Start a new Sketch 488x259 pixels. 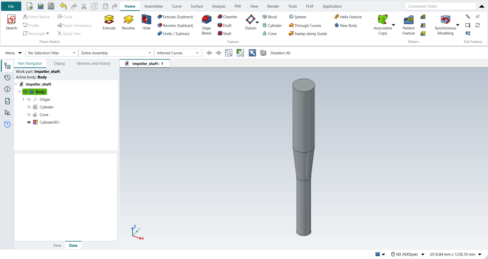[x=11, y=22]
